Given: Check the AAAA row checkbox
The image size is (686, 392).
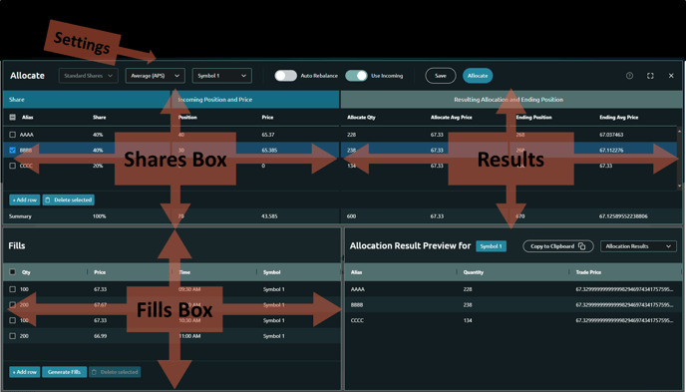Looking at the screenshot, I should pyautogui.click(x=12, y=135).
